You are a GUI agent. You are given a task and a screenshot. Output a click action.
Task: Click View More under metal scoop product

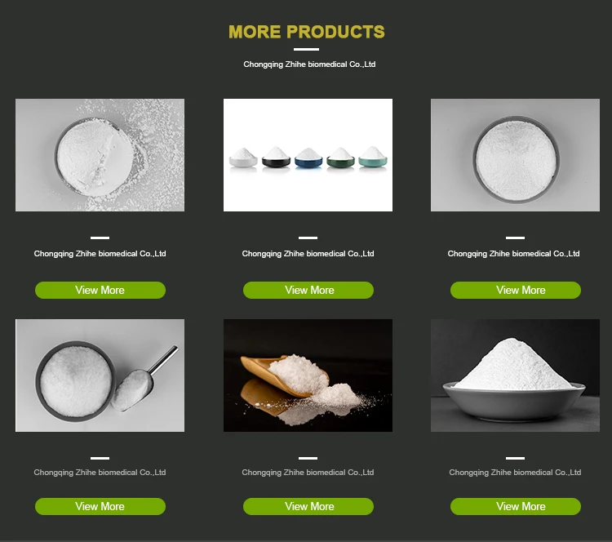[100, 506]
